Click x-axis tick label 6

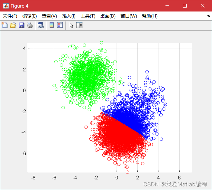[179, 178]
